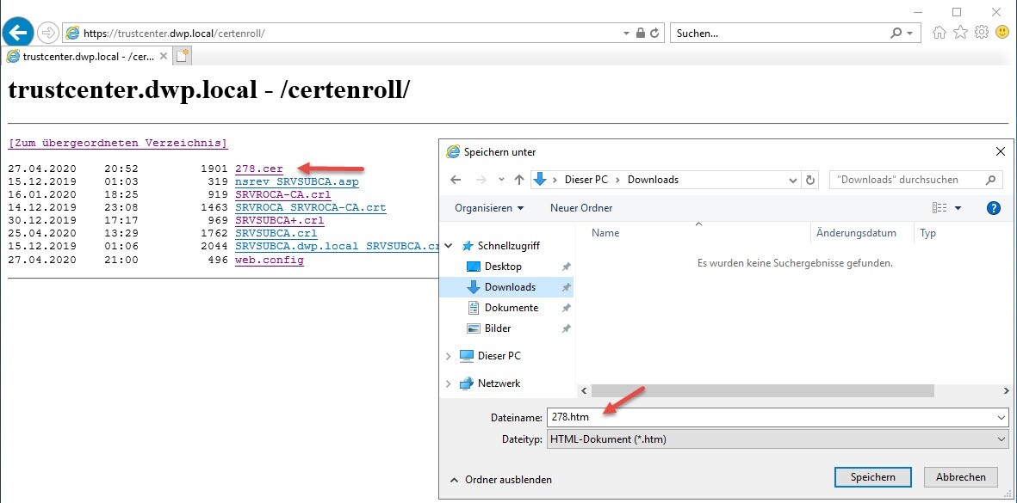Select the trustcenter.dwp.local browser tab
This screenshot has height=503, width=1017.
tap(86, 56)
